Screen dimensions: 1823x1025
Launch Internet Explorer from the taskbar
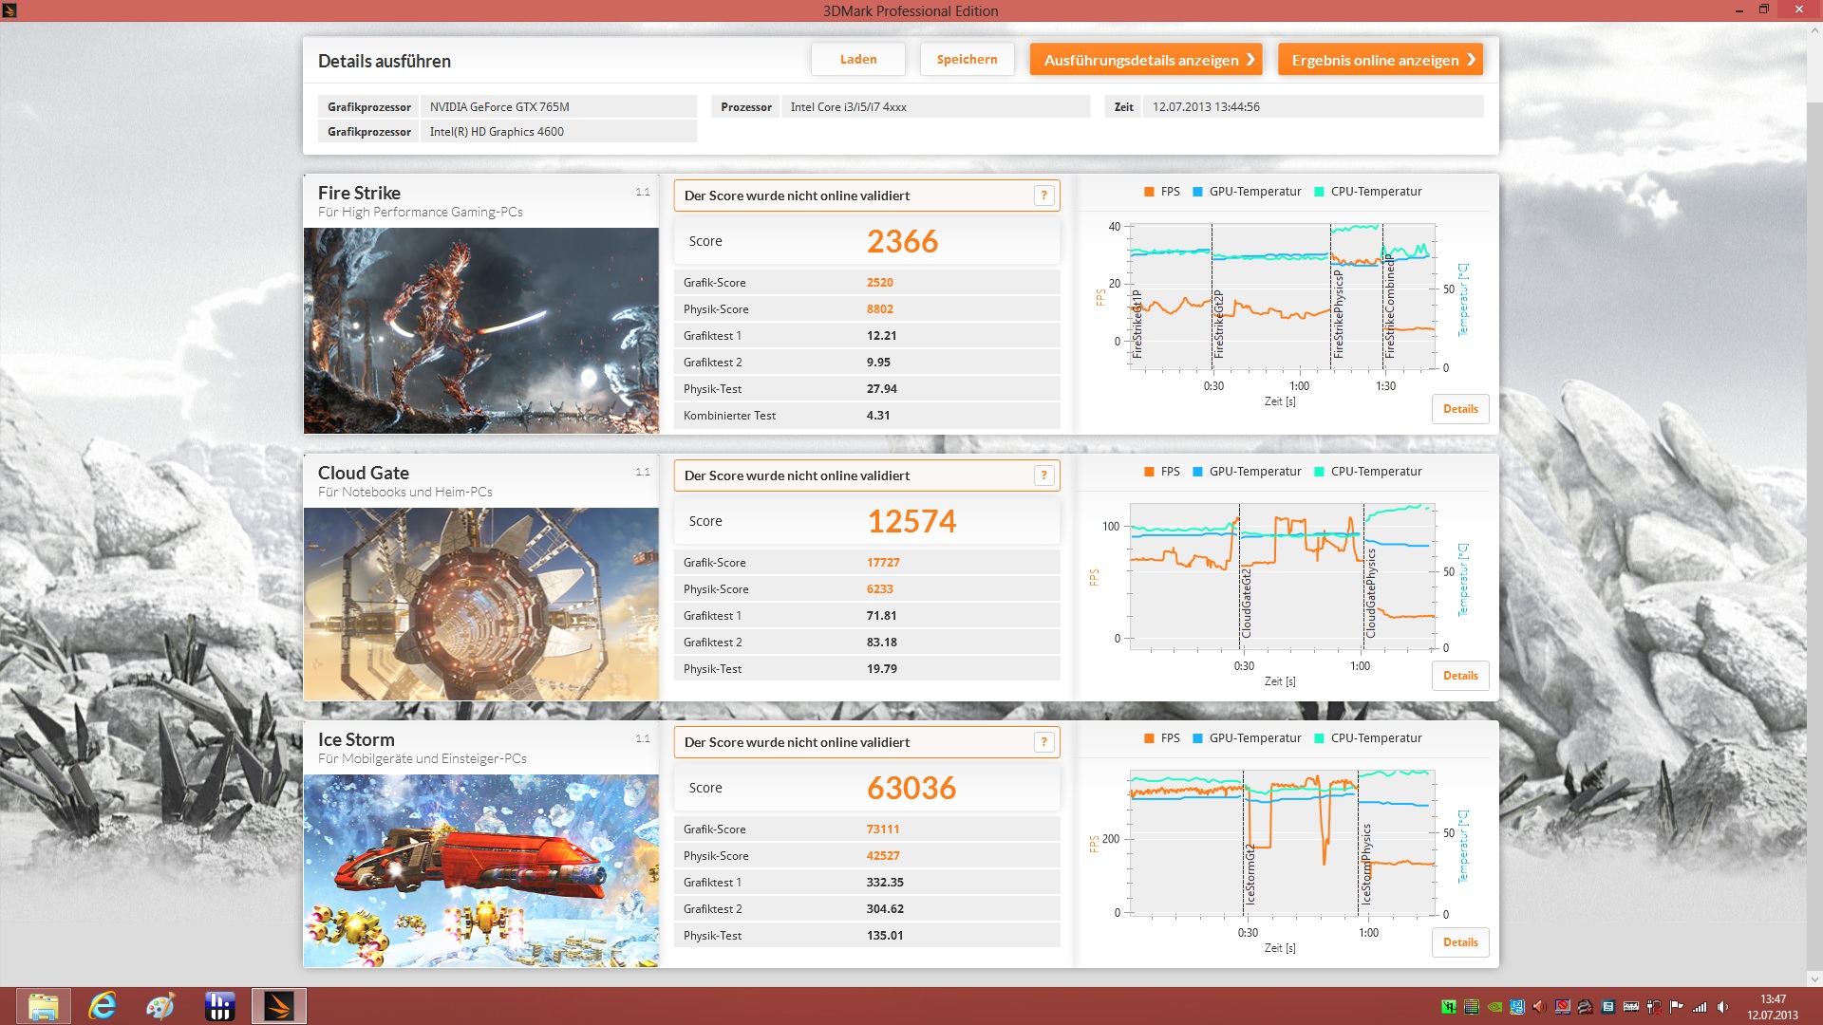(102, 1006)
